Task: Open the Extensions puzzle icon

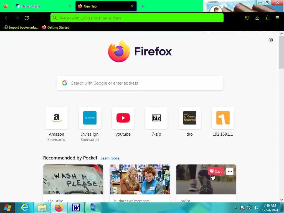Action: 267,18
